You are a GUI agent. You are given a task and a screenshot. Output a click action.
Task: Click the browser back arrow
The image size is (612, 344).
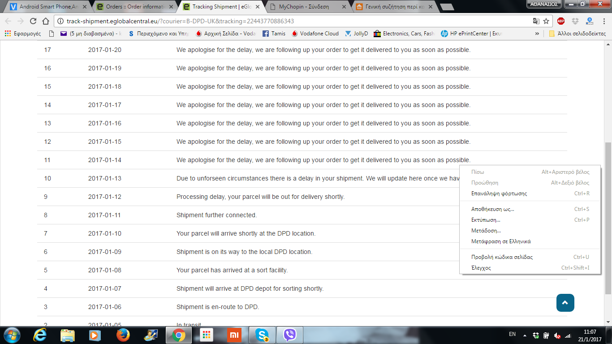point(8,21)
